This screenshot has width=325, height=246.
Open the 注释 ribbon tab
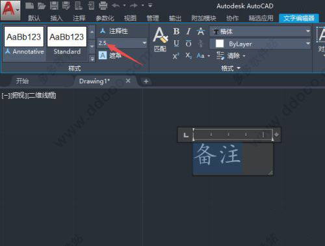click(x=79, y=18)
